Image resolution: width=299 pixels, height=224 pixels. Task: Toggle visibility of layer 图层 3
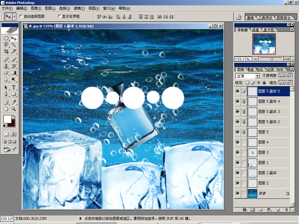pyautogui.click(x=237, y=152)
